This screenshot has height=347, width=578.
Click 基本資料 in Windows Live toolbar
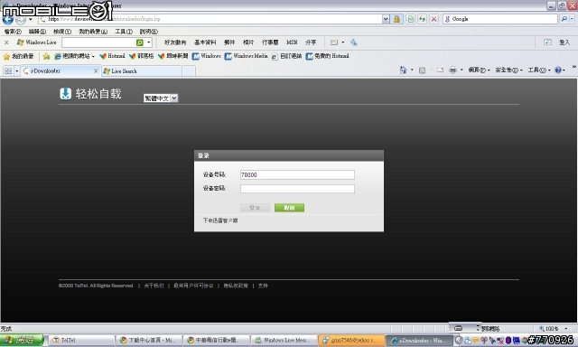coord(205,42)
